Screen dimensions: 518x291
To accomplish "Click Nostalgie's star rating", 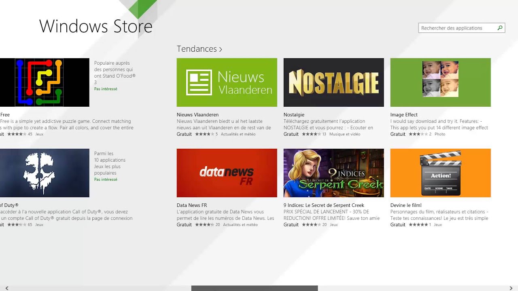I will coord(311,134).
